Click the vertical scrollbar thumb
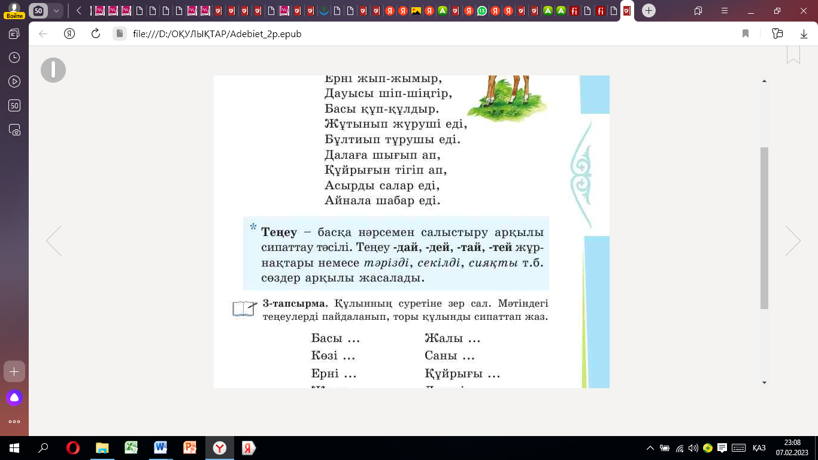818x460 pixels. click(x=764, y=228)
